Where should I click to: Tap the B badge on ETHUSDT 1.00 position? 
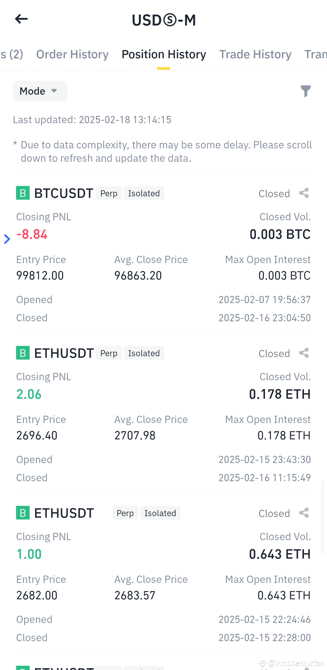23,513
